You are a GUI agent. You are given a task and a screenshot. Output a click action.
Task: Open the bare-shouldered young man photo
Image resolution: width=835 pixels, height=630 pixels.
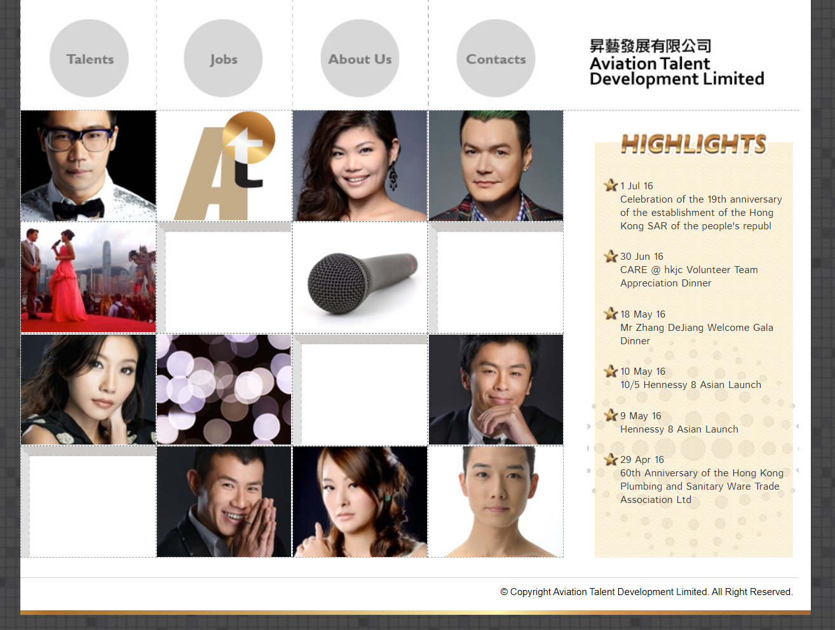496,502
